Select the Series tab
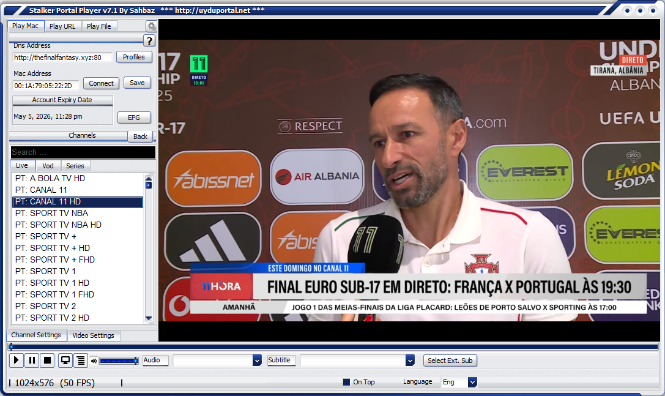This screenshot has width=665, height=396. click(75, 166)
